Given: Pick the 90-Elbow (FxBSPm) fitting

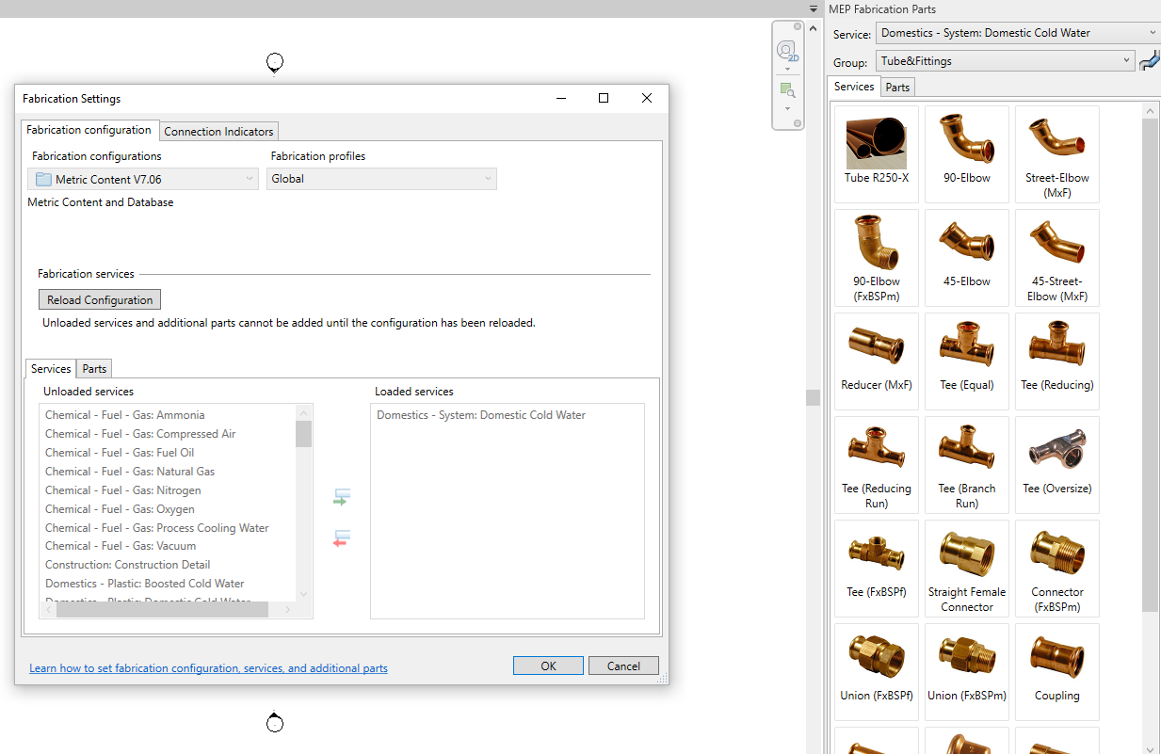Looking at the screenshot, I should (877, 257).
